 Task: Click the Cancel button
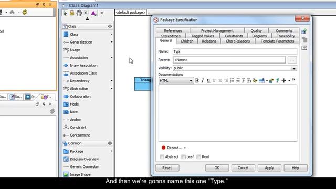(x=243, y=168)
